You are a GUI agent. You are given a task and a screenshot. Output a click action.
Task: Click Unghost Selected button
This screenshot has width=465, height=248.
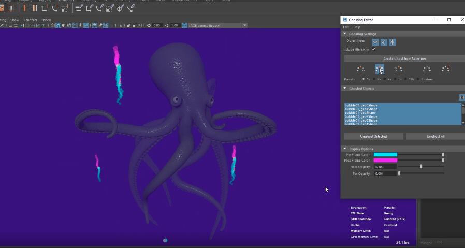click(x=373, y=137)
